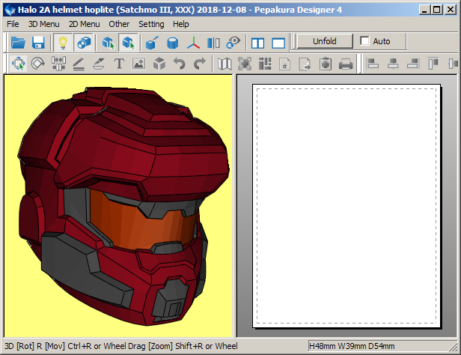Expand the 2D Menu dropdown
This screenshot has width=461, height=355.
84,24
